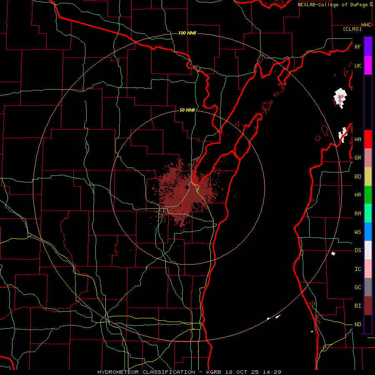Click the 'BD' legend label

point(357,177)
